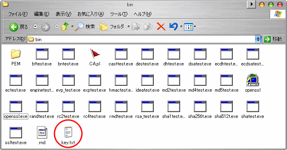Click the red X Delete icon

click(x=161, y=27)
